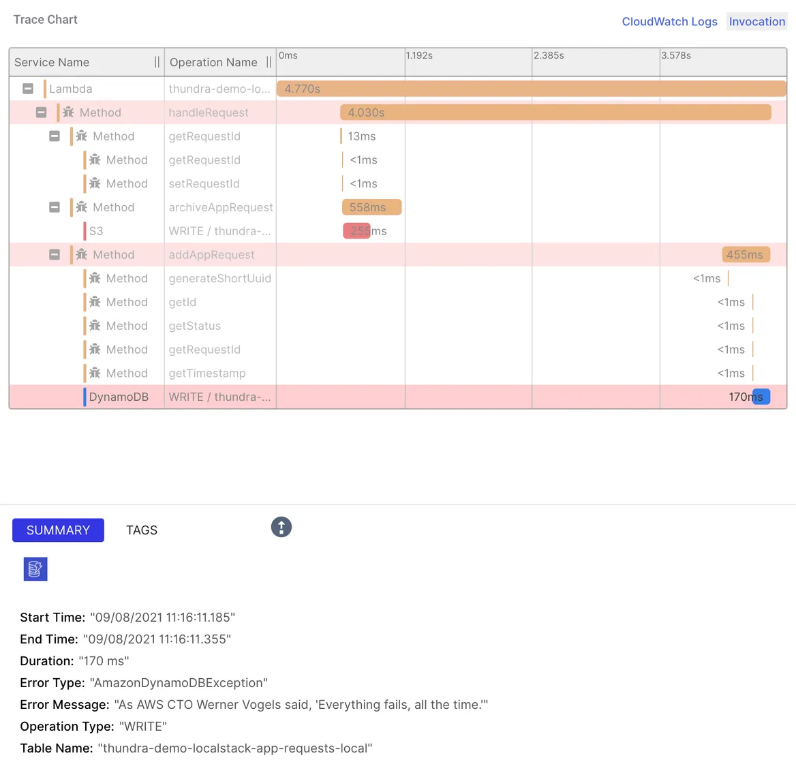Click the Method spider icon beside handleRequest
The width and height of the screenshot is (796, 760).
67,112
